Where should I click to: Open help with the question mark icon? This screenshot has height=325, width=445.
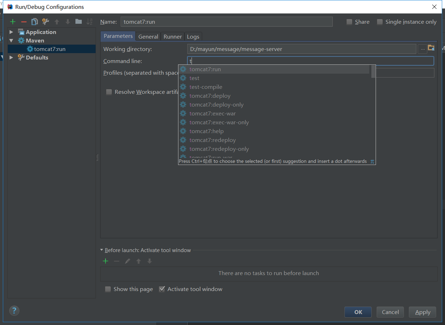[14, 310]
